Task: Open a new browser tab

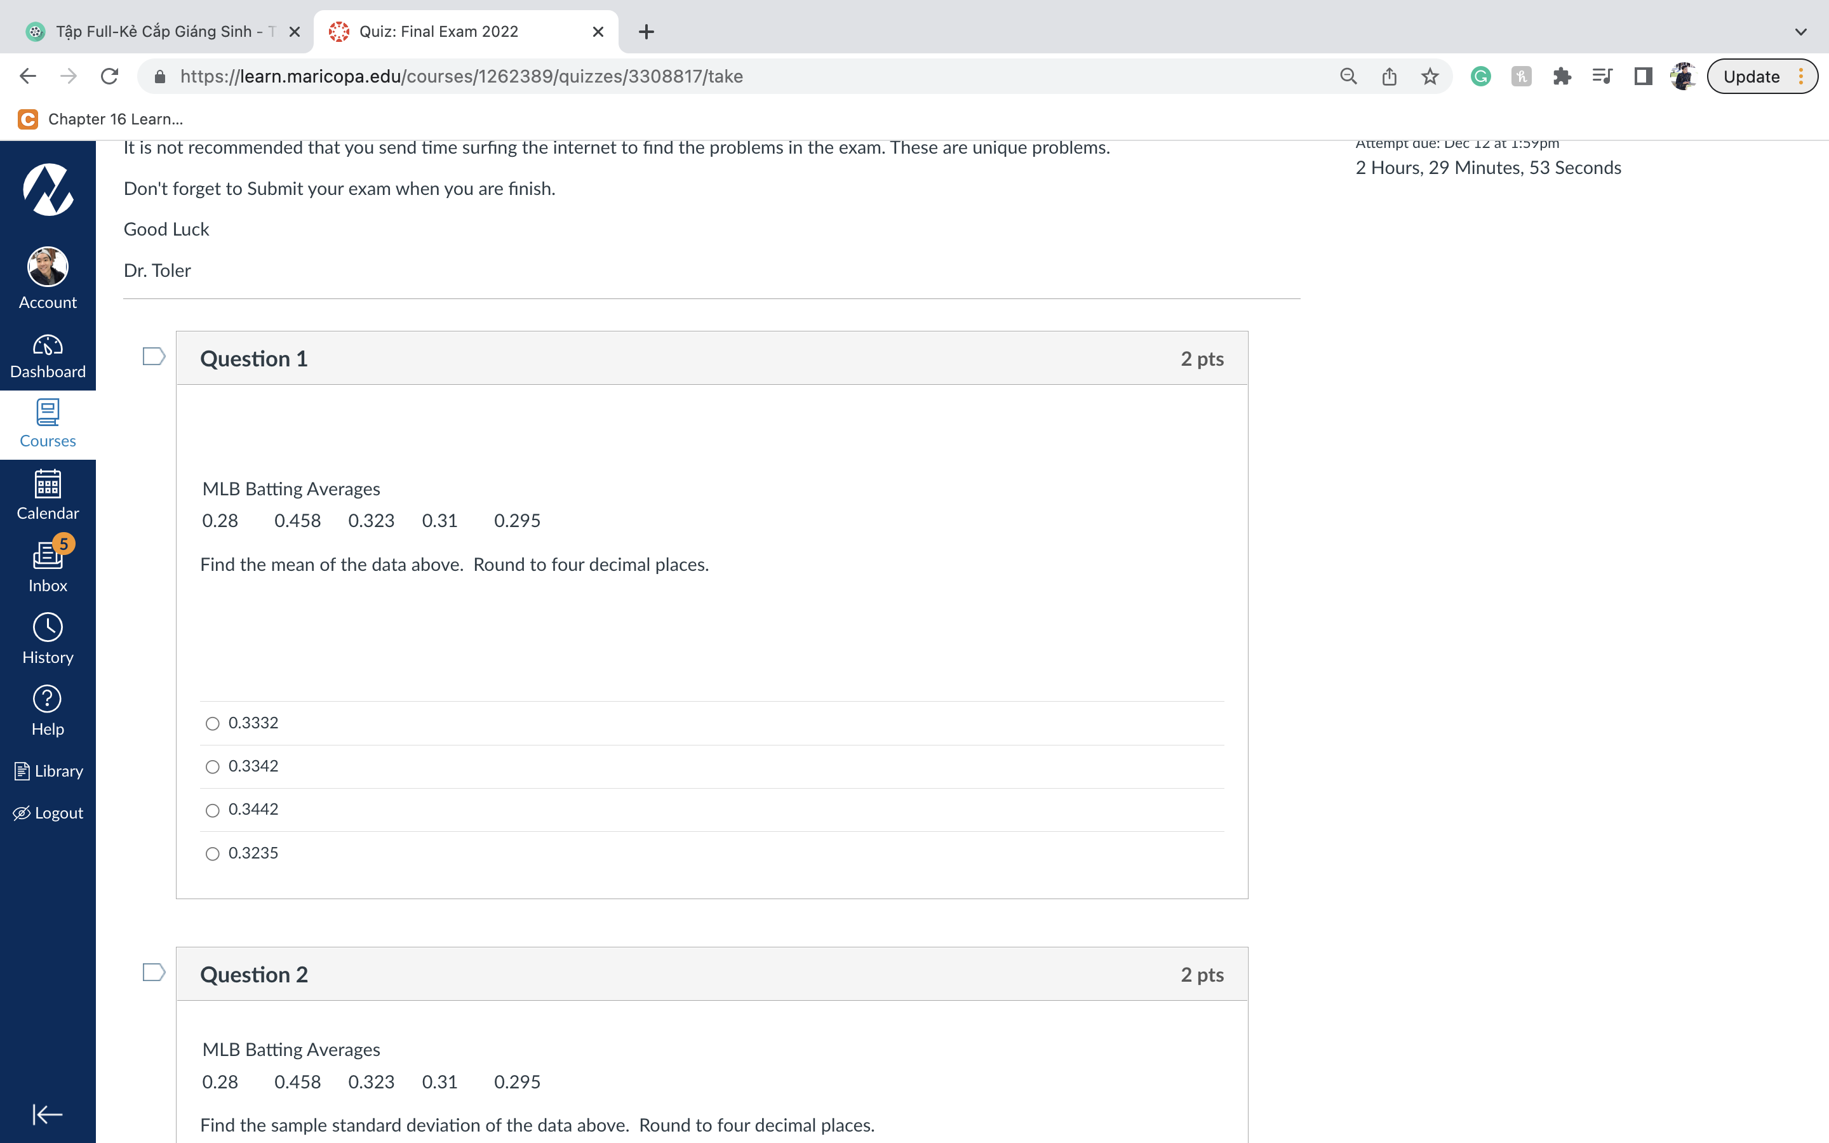Action: 645,32
